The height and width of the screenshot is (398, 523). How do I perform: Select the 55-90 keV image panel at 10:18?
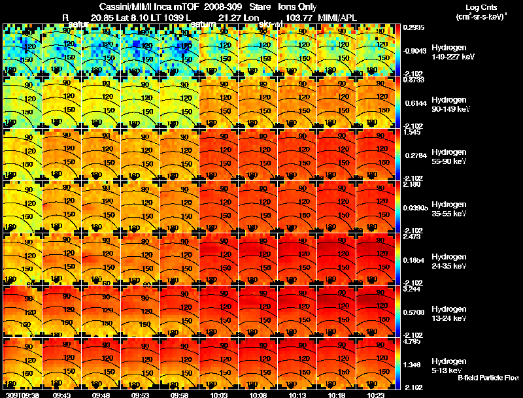click(x=336, y=154)
